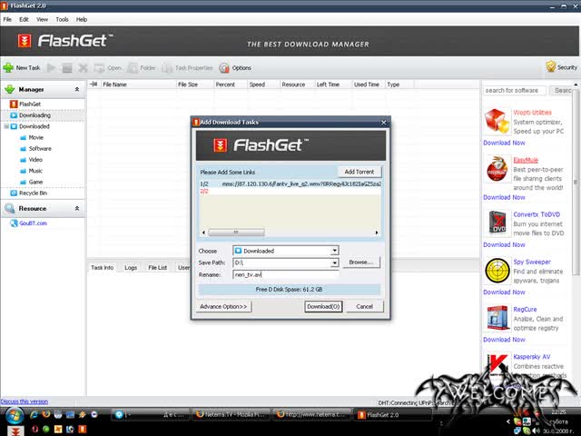
Task: Click the links list right scroll arrow
Action: click(377, 233)
